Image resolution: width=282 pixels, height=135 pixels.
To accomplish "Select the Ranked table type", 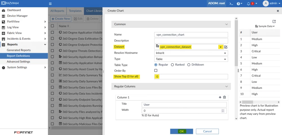I will [172, 65].
